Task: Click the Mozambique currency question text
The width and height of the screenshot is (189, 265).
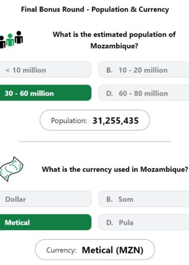Action: click(x=115, y=169)
